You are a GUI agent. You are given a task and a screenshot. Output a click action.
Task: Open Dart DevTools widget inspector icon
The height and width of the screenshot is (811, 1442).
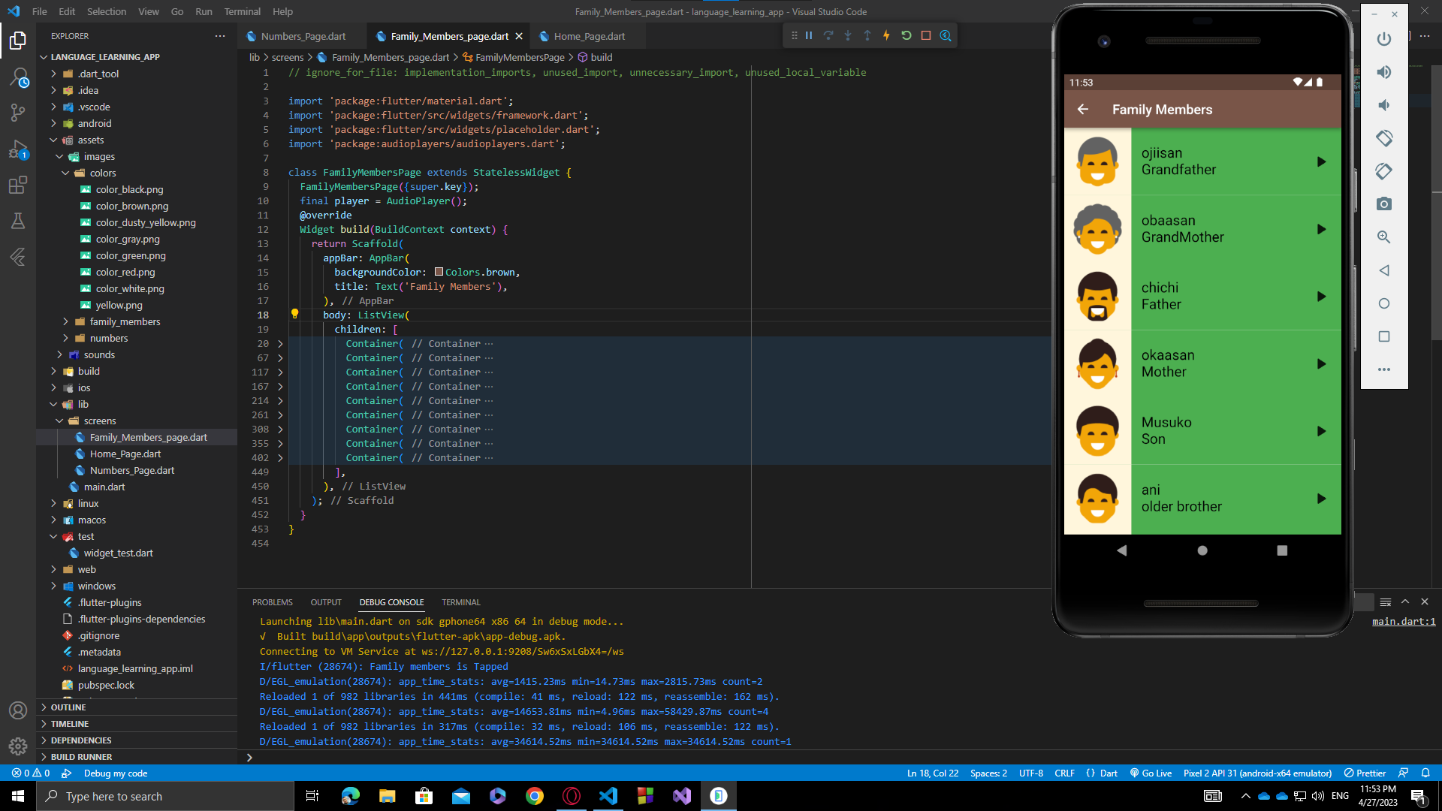[x=946, y=35]
